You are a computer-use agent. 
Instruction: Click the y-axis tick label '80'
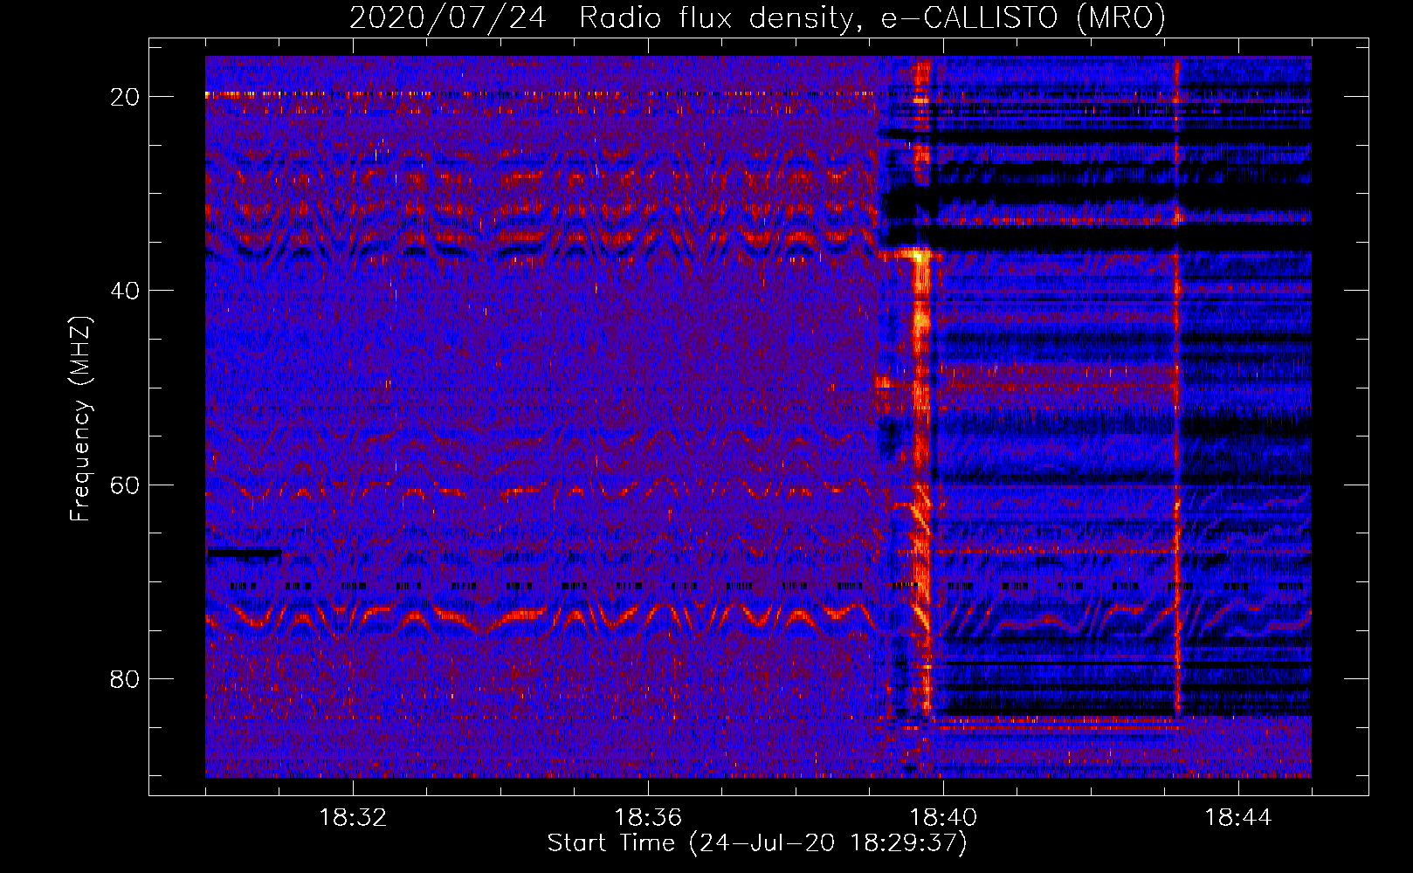(x=125, y=678)
